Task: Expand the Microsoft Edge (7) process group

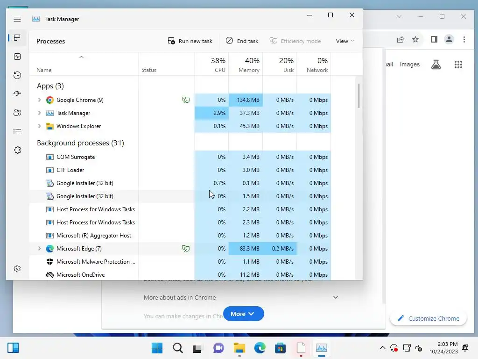Action: [x=39, y=249]
